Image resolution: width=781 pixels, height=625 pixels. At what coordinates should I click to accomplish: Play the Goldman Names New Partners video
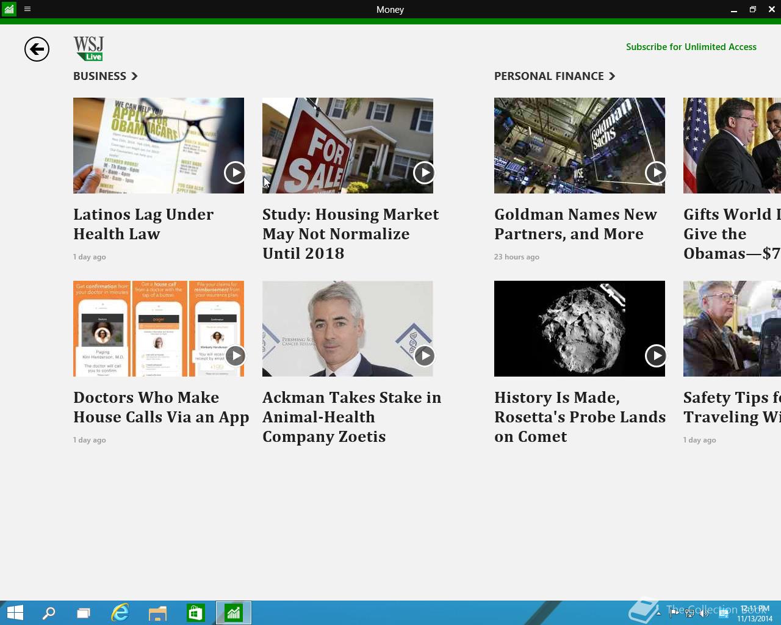[x=656, y=173]
